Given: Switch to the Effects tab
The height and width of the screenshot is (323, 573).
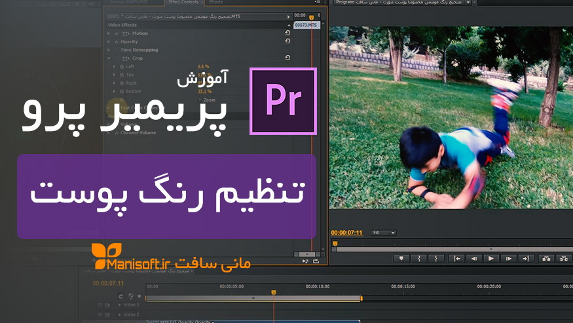Looking at the screenshot, I should tap(215, 2).
